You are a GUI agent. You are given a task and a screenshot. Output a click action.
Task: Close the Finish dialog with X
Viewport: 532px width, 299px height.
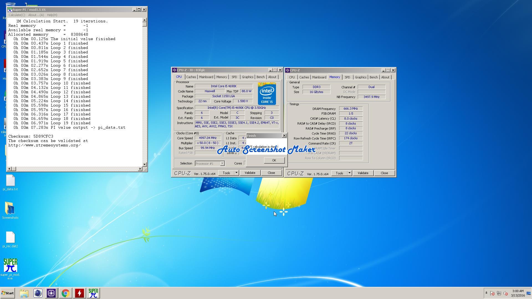pyautogui.click(x=284, y=136)
